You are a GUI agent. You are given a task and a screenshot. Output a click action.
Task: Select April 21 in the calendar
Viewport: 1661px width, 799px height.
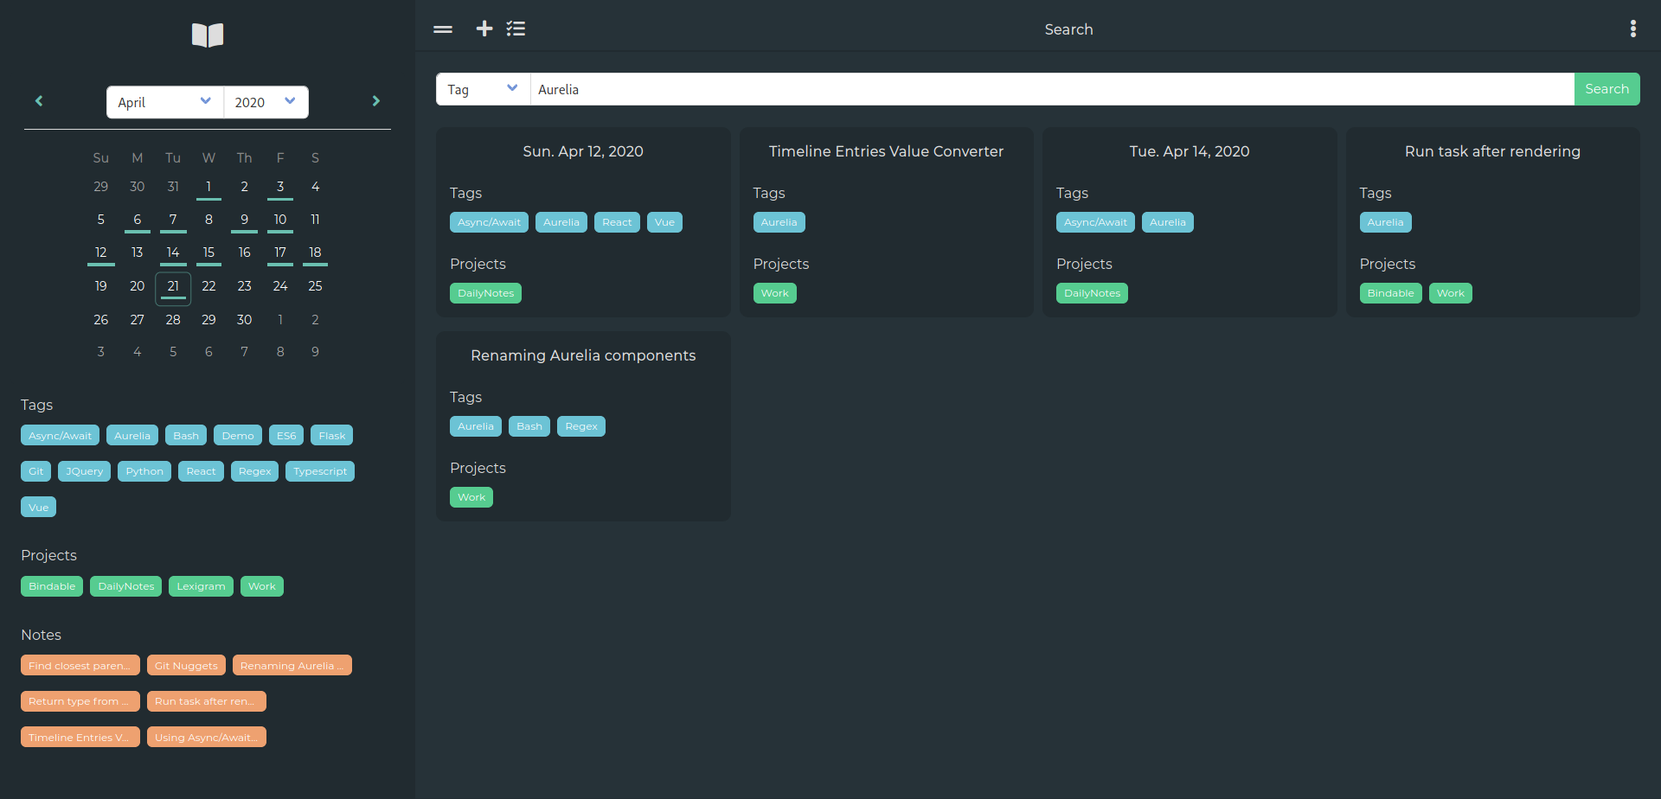(173, 288)
